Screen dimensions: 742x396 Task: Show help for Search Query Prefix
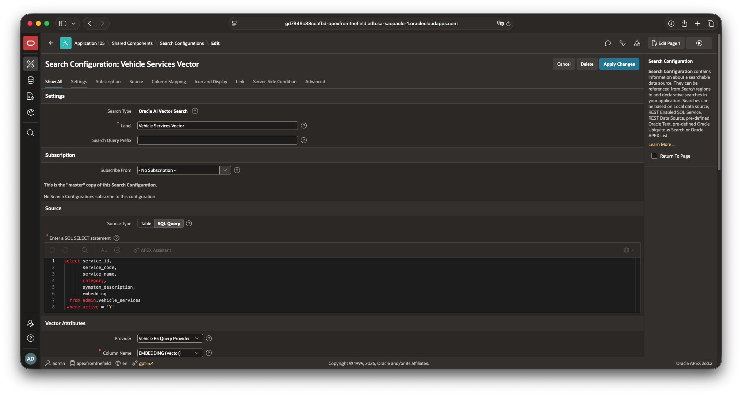click(304, 140)
